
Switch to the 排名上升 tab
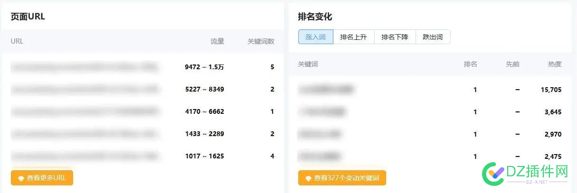click(x=353, y=37)
